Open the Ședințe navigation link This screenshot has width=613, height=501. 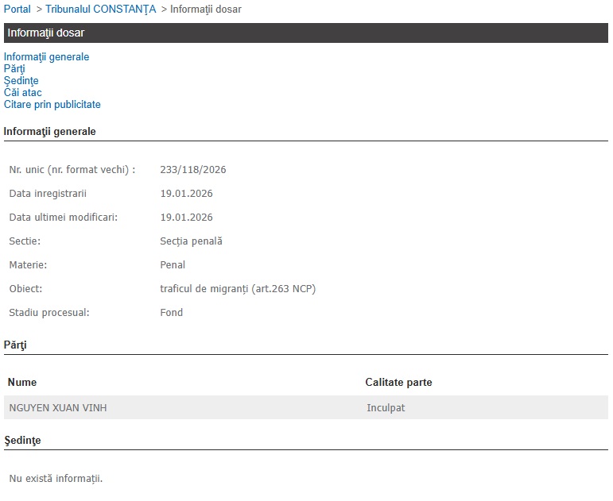click(x=21, y=81)
